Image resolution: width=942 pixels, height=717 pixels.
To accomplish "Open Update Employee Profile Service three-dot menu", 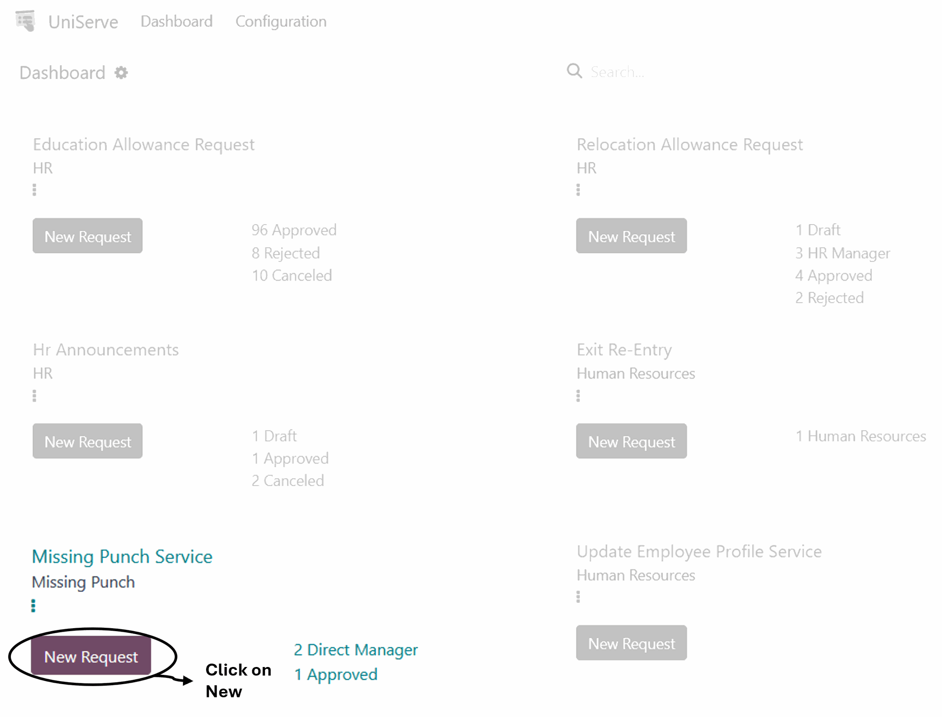I will (578, 597).
